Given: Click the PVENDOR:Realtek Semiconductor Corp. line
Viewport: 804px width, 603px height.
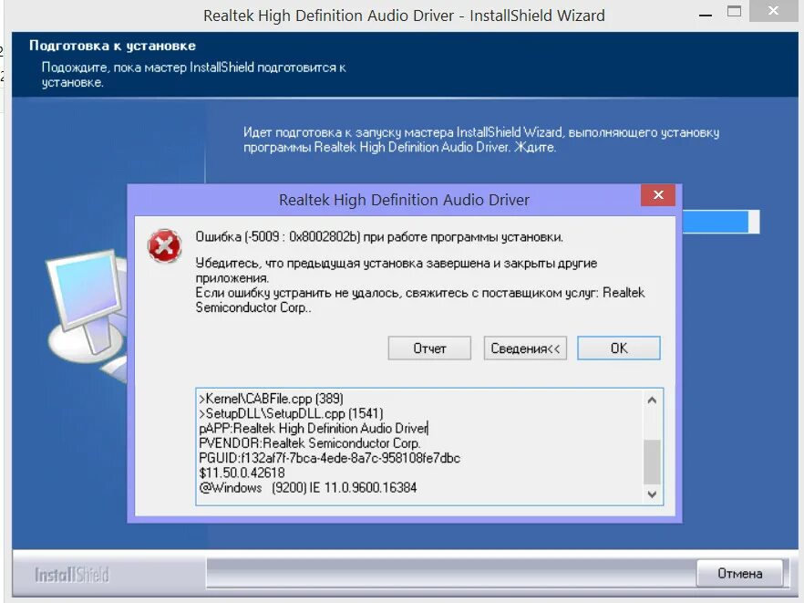Looking at the screenshot, I should pos(309,442).
